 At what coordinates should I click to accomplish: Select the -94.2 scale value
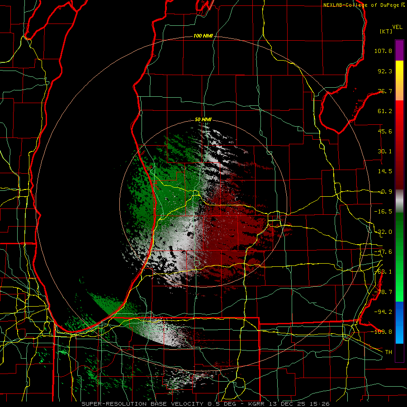pyautogui.click(x=383, y=312)
